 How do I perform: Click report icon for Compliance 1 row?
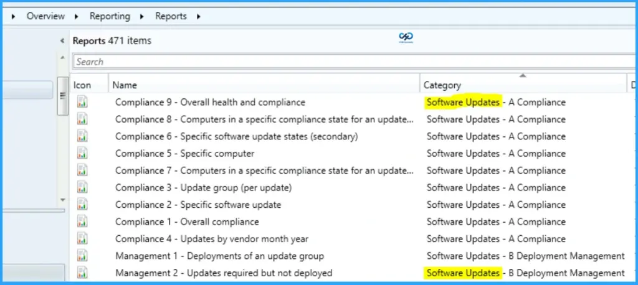82,222
